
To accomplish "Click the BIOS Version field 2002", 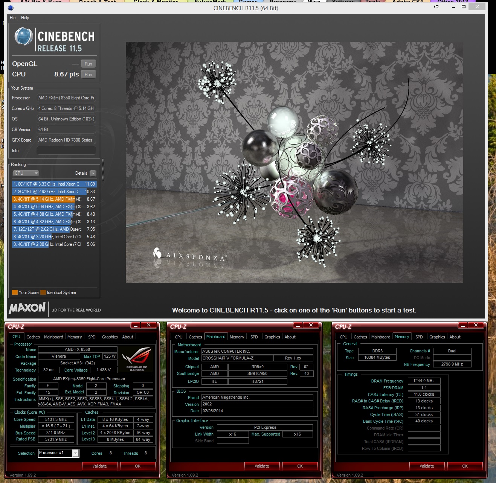I will (257, 404).
